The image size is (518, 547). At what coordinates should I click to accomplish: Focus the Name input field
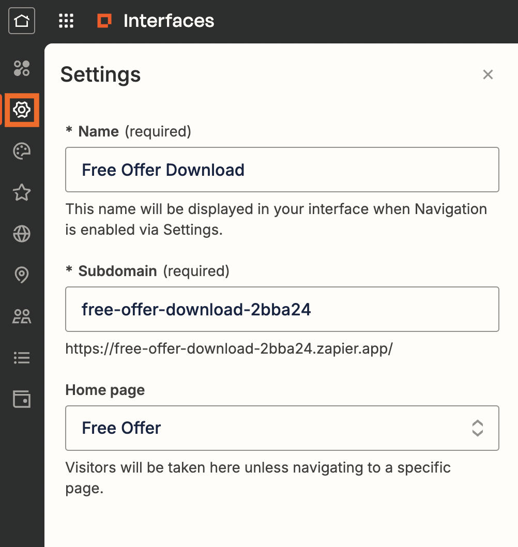click(x=282, y=170)
